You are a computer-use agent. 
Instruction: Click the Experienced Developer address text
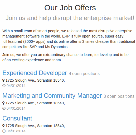click(x=35, y=80)
